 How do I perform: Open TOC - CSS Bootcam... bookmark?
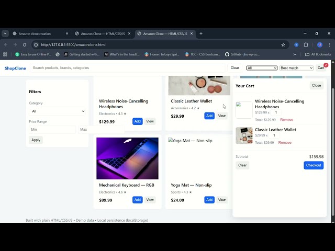[x=203, y=54]
